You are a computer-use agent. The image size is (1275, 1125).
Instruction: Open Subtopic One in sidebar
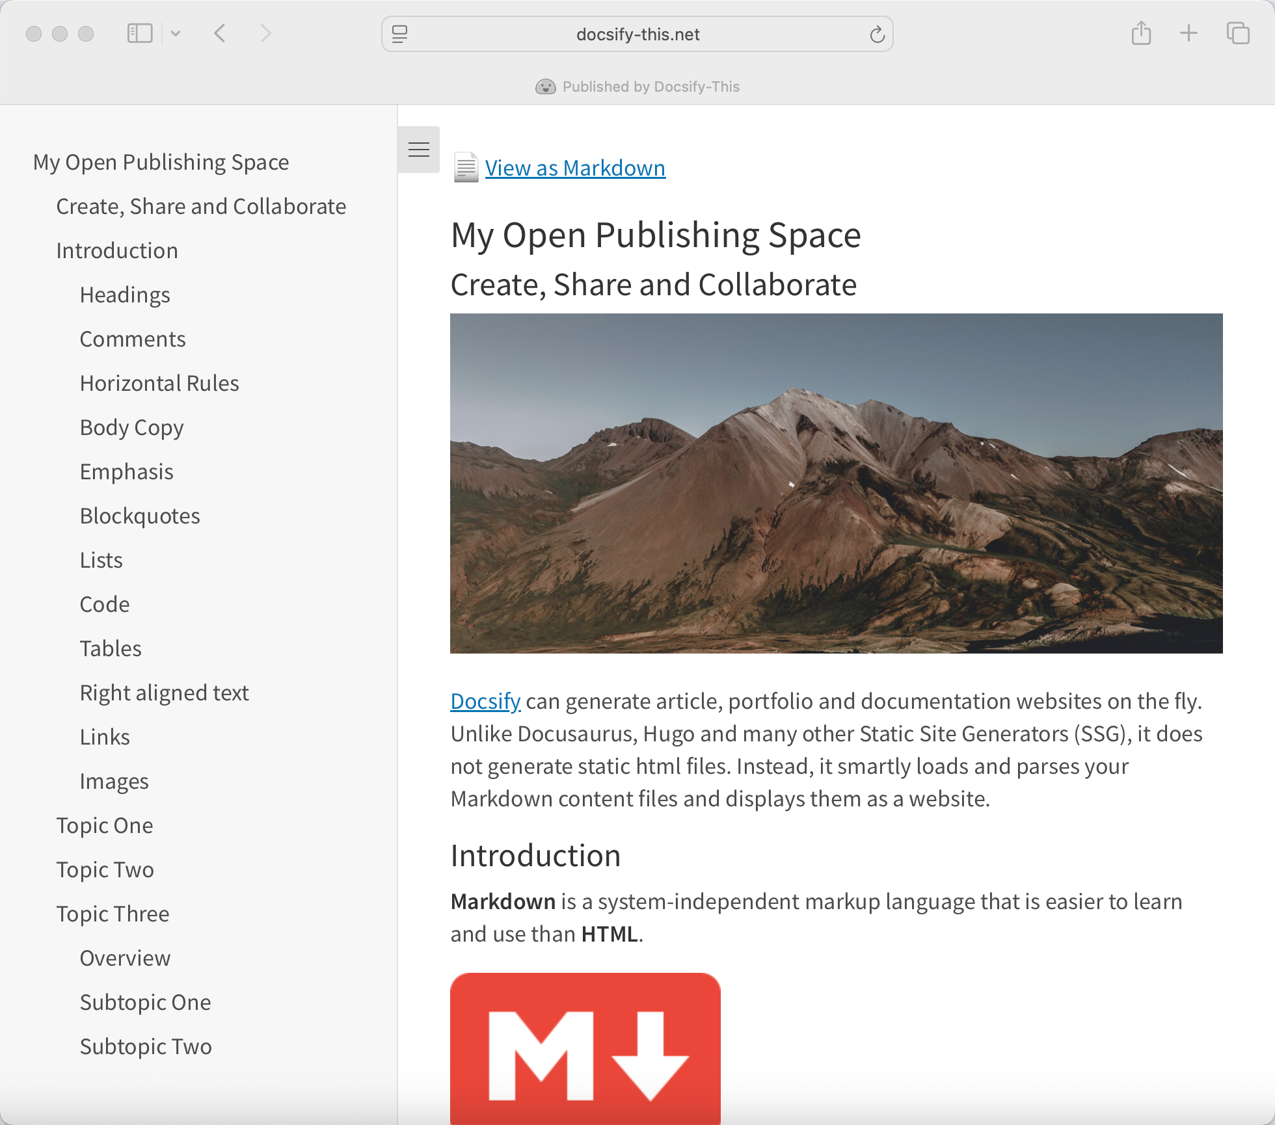(x=146, y=1002)
